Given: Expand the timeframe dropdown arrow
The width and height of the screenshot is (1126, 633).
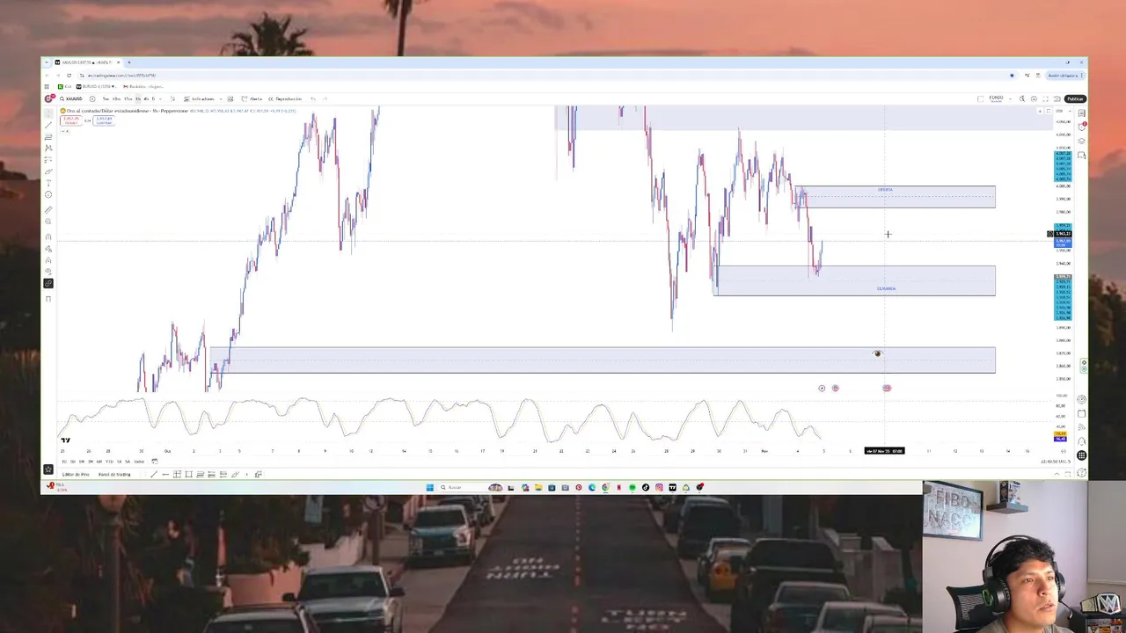Looking at the screenshot, I should pyautogui.click(x=161, y=98).
